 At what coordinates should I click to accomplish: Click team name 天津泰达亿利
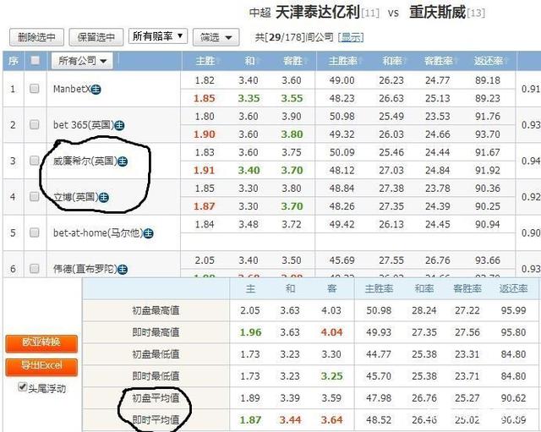click(318, 13)
